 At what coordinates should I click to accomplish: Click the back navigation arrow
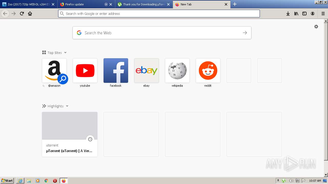click(5, 14)
